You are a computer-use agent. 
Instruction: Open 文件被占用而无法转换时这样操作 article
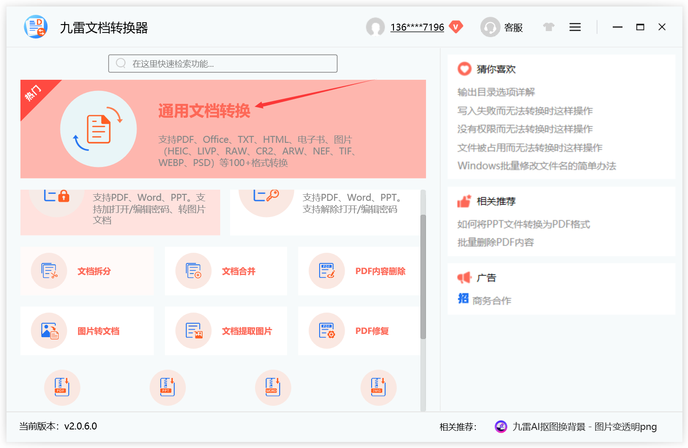tap(530, 147)
